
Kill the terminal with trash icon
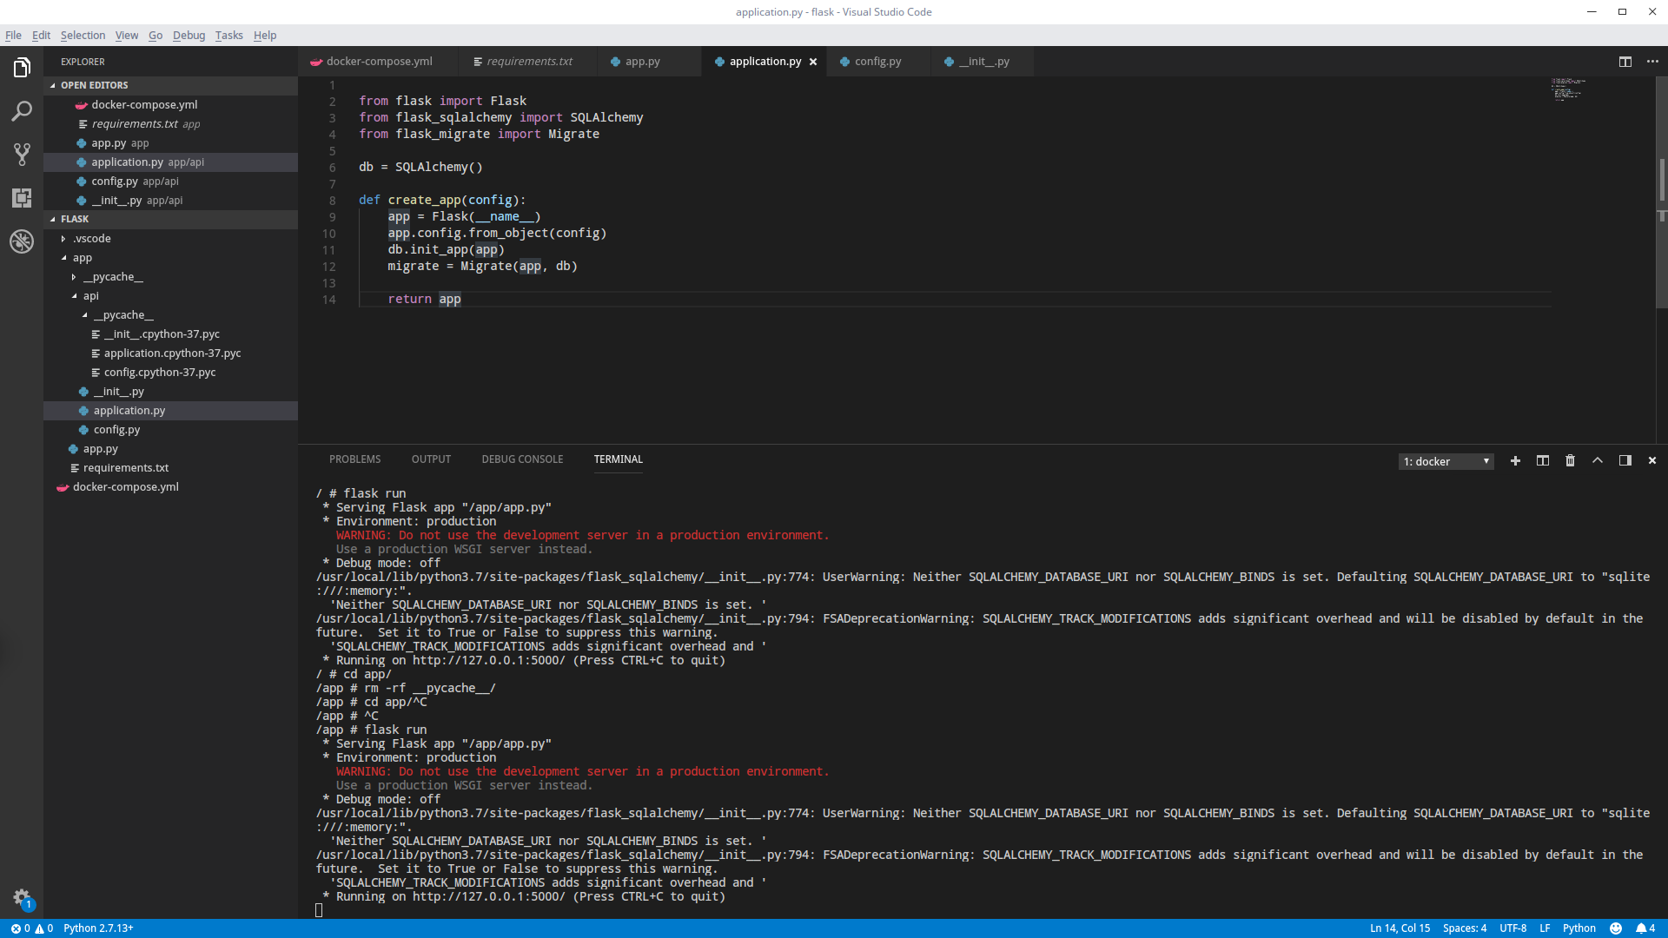pos(1570,461)
